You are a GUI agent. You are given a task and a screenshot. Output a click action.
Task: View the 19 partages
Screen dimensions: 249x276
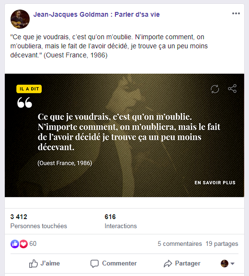(x=222, y=244)
